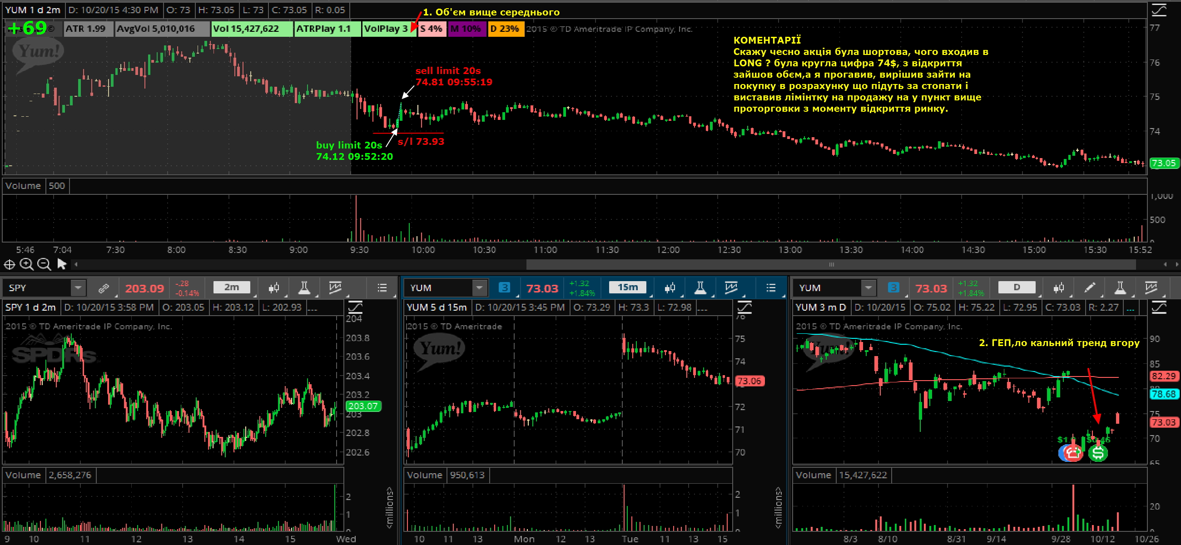Image resolution: width=1181 pixels, height=545 pixels.
Task: Click 'YUM 5 d 15m' chart title
Action: click(x=436, y=307)
